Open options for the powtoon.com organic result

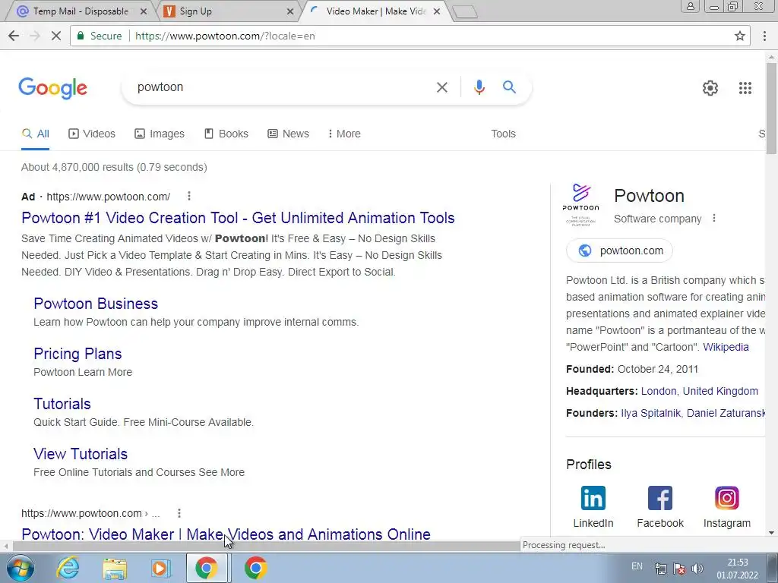pos(179,513)
